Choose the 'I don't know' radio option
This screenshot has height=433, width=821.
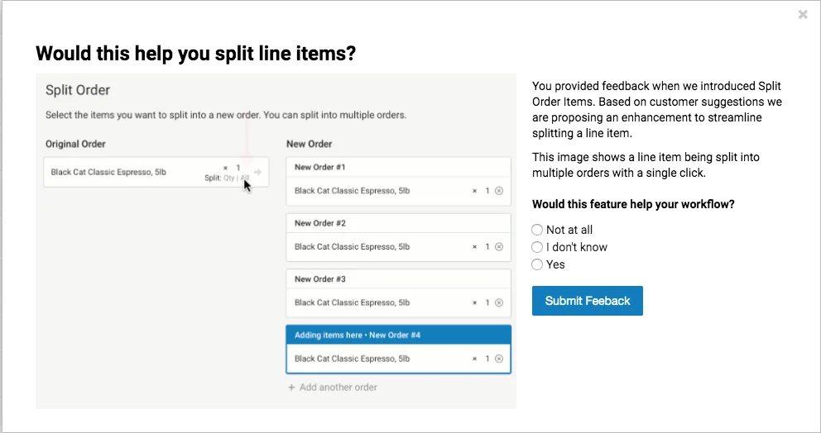point(536,247)
